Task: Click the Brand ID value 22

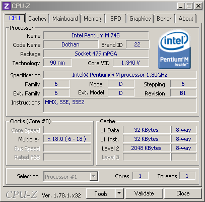Action: click(x=138, y=44)
